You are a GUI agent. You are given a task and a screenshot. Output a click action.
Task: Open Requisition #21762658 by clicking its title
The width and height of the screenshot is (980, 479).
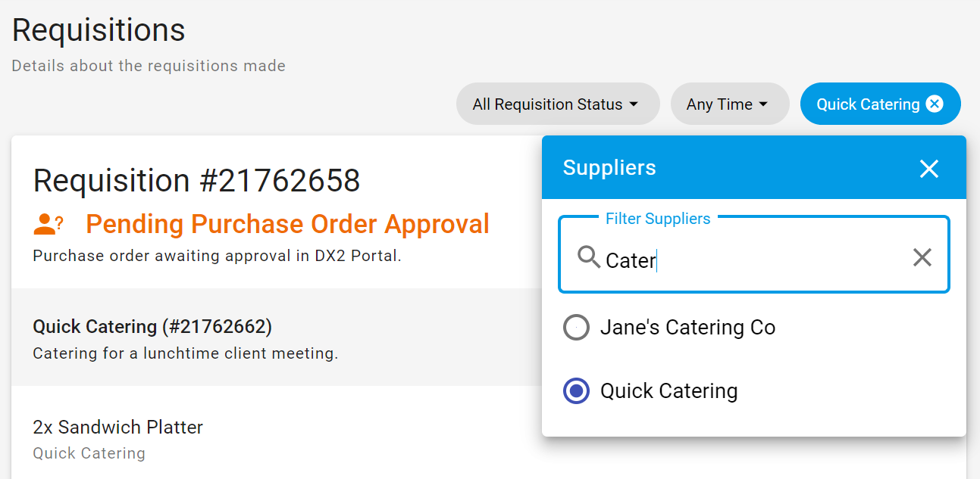point(197,181)
